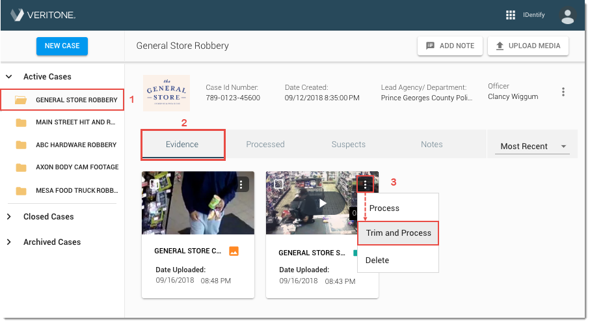590x323 pixels.
Task: Collapse the Active Cases section
Action: point(9,77)
